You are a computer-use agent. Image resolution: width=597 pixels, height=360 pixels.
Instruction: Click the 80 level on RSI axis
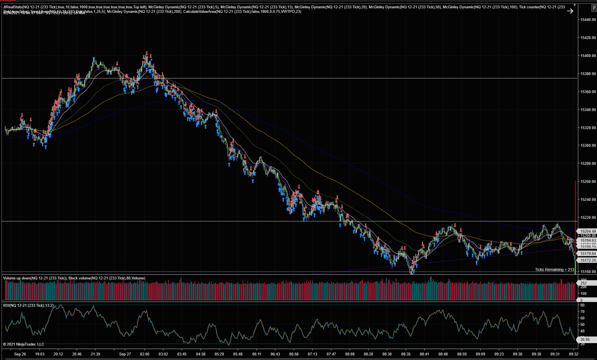[x=583, y=305]
